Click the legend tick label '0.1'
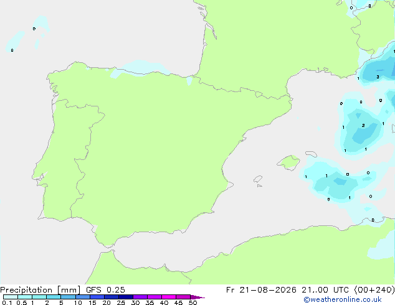This screenshot has width=395, height=305. pyautogui.click(x=7, y=303)
